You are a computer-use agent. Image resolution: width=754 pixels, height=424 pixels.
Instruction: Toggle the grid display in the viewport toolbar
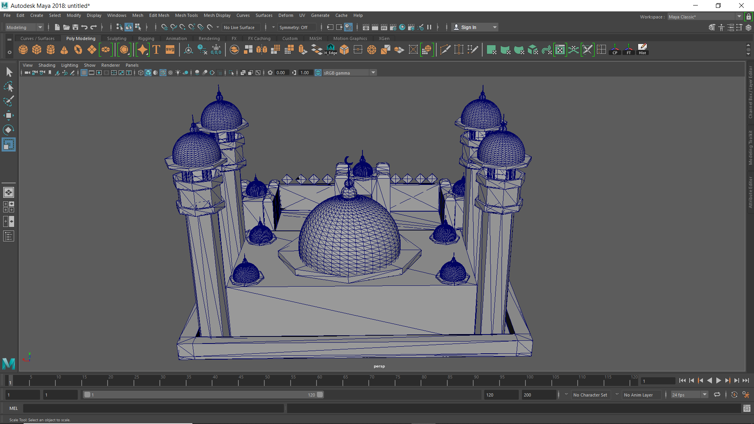[x=84, y=73]
